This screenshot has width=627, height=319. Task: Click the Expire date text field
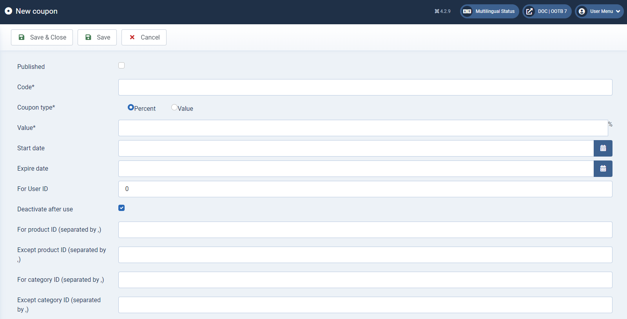coord(356,169)
